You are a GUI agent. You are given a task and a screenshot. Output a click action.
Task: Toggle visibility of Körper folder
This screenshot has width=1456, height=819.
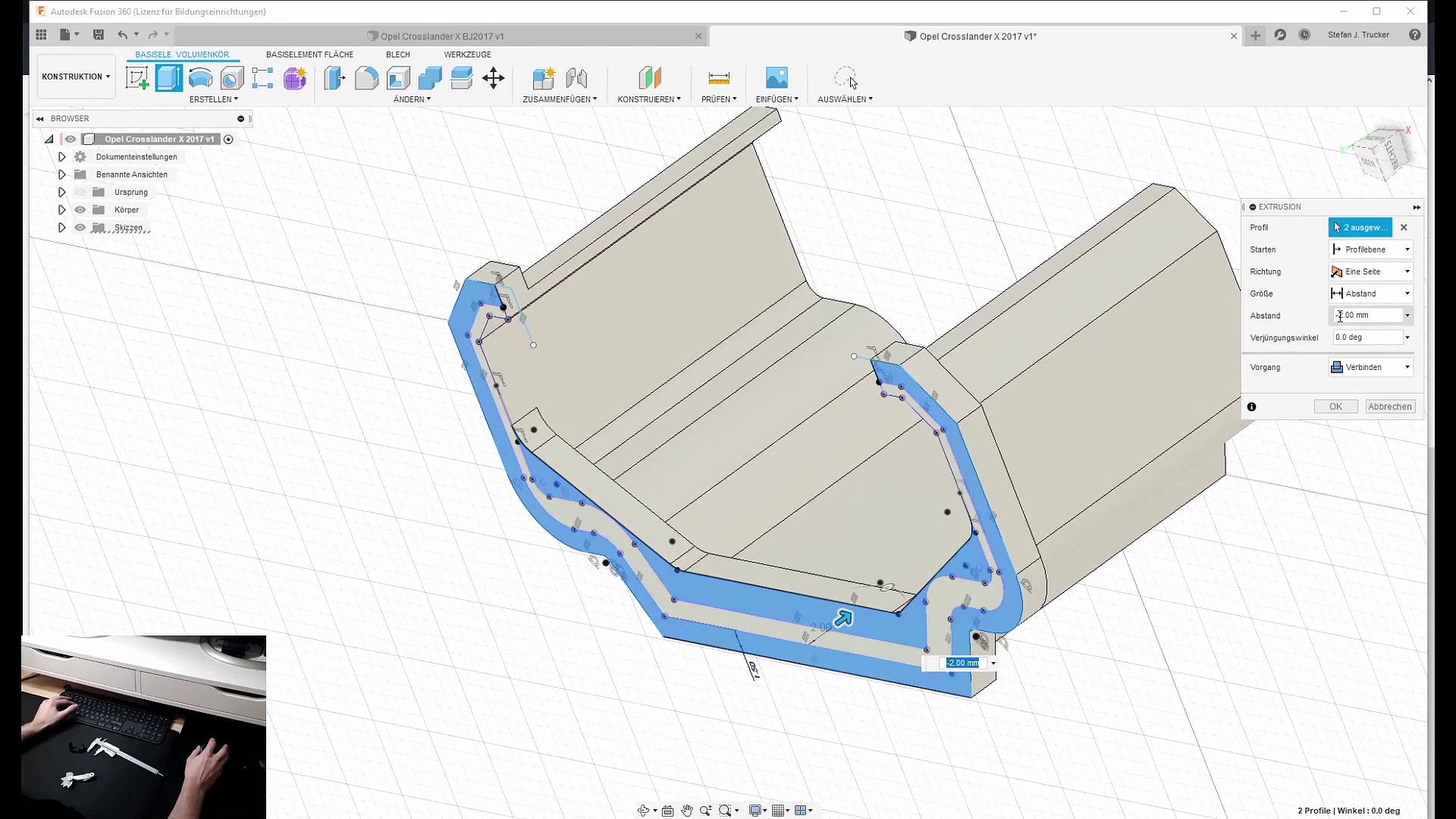(80, 210)
